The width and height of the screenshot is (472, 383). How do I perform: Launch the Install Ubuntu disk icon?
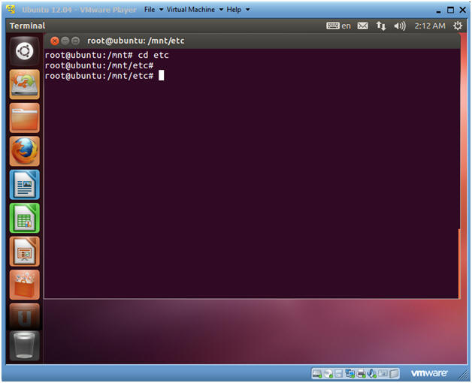click(24, 85)
